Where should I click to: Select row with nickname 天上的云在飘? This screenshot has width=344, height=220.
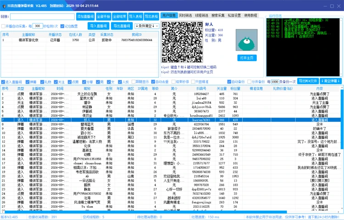click(171, 94)
